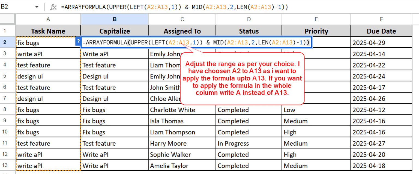Select the In Progress status cell

[249, 143]
